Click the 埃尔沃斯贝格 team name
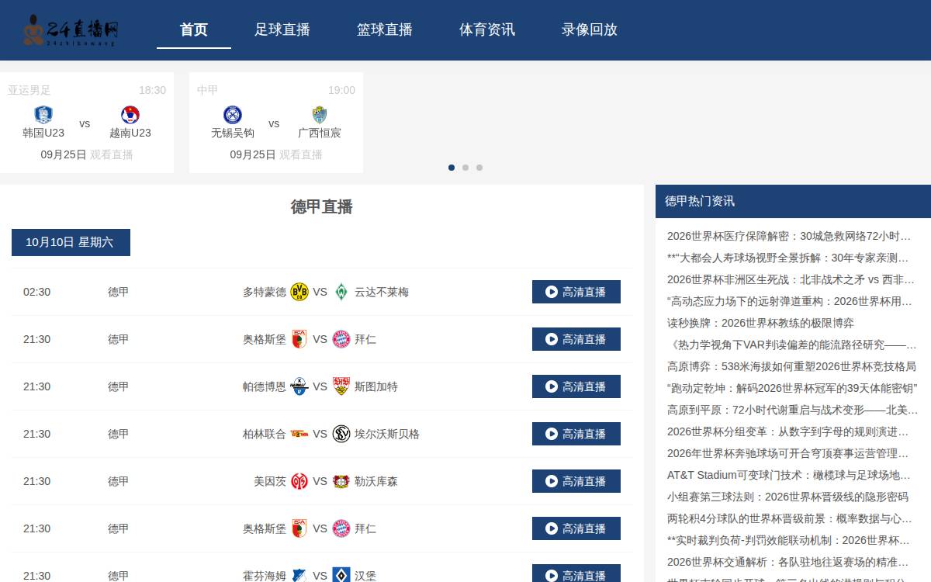 click(x=387, y=434)
